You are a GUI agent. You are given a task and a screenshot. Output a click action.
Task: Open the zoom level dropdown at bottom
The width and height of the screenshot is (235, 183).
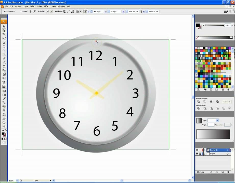point(17,181)
